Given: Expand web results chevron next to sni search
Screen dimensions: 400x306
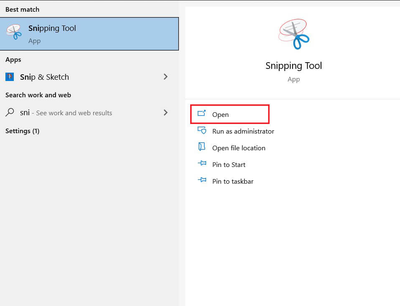Looking at the screenshot, I should [x=166, y=112].
